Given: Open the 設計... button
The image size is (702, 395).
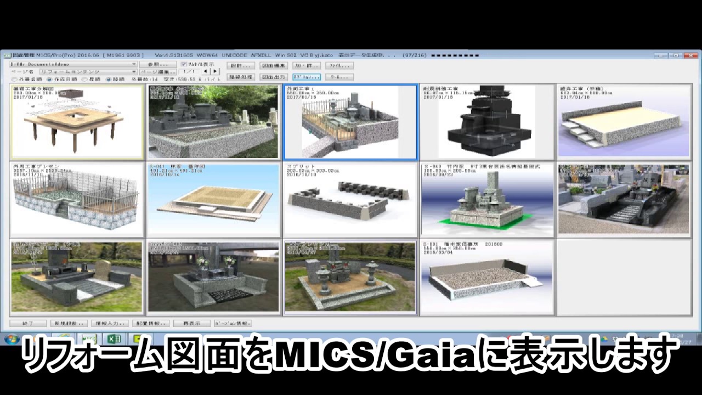Looking at the screenshot, I should (241, 65).
